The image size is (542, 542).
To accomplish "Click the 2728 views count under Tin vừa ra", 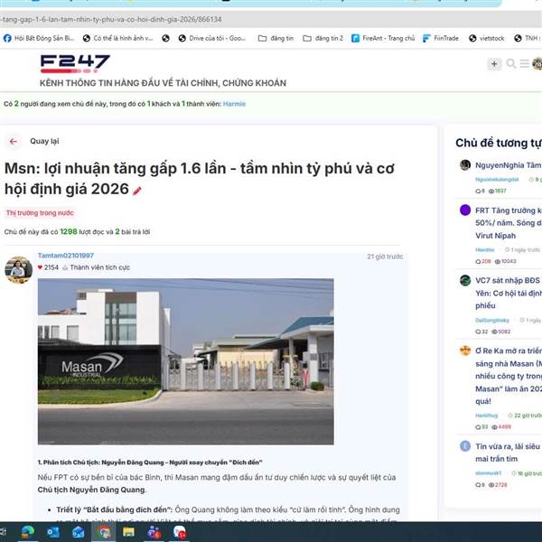I will pos(498,485).
